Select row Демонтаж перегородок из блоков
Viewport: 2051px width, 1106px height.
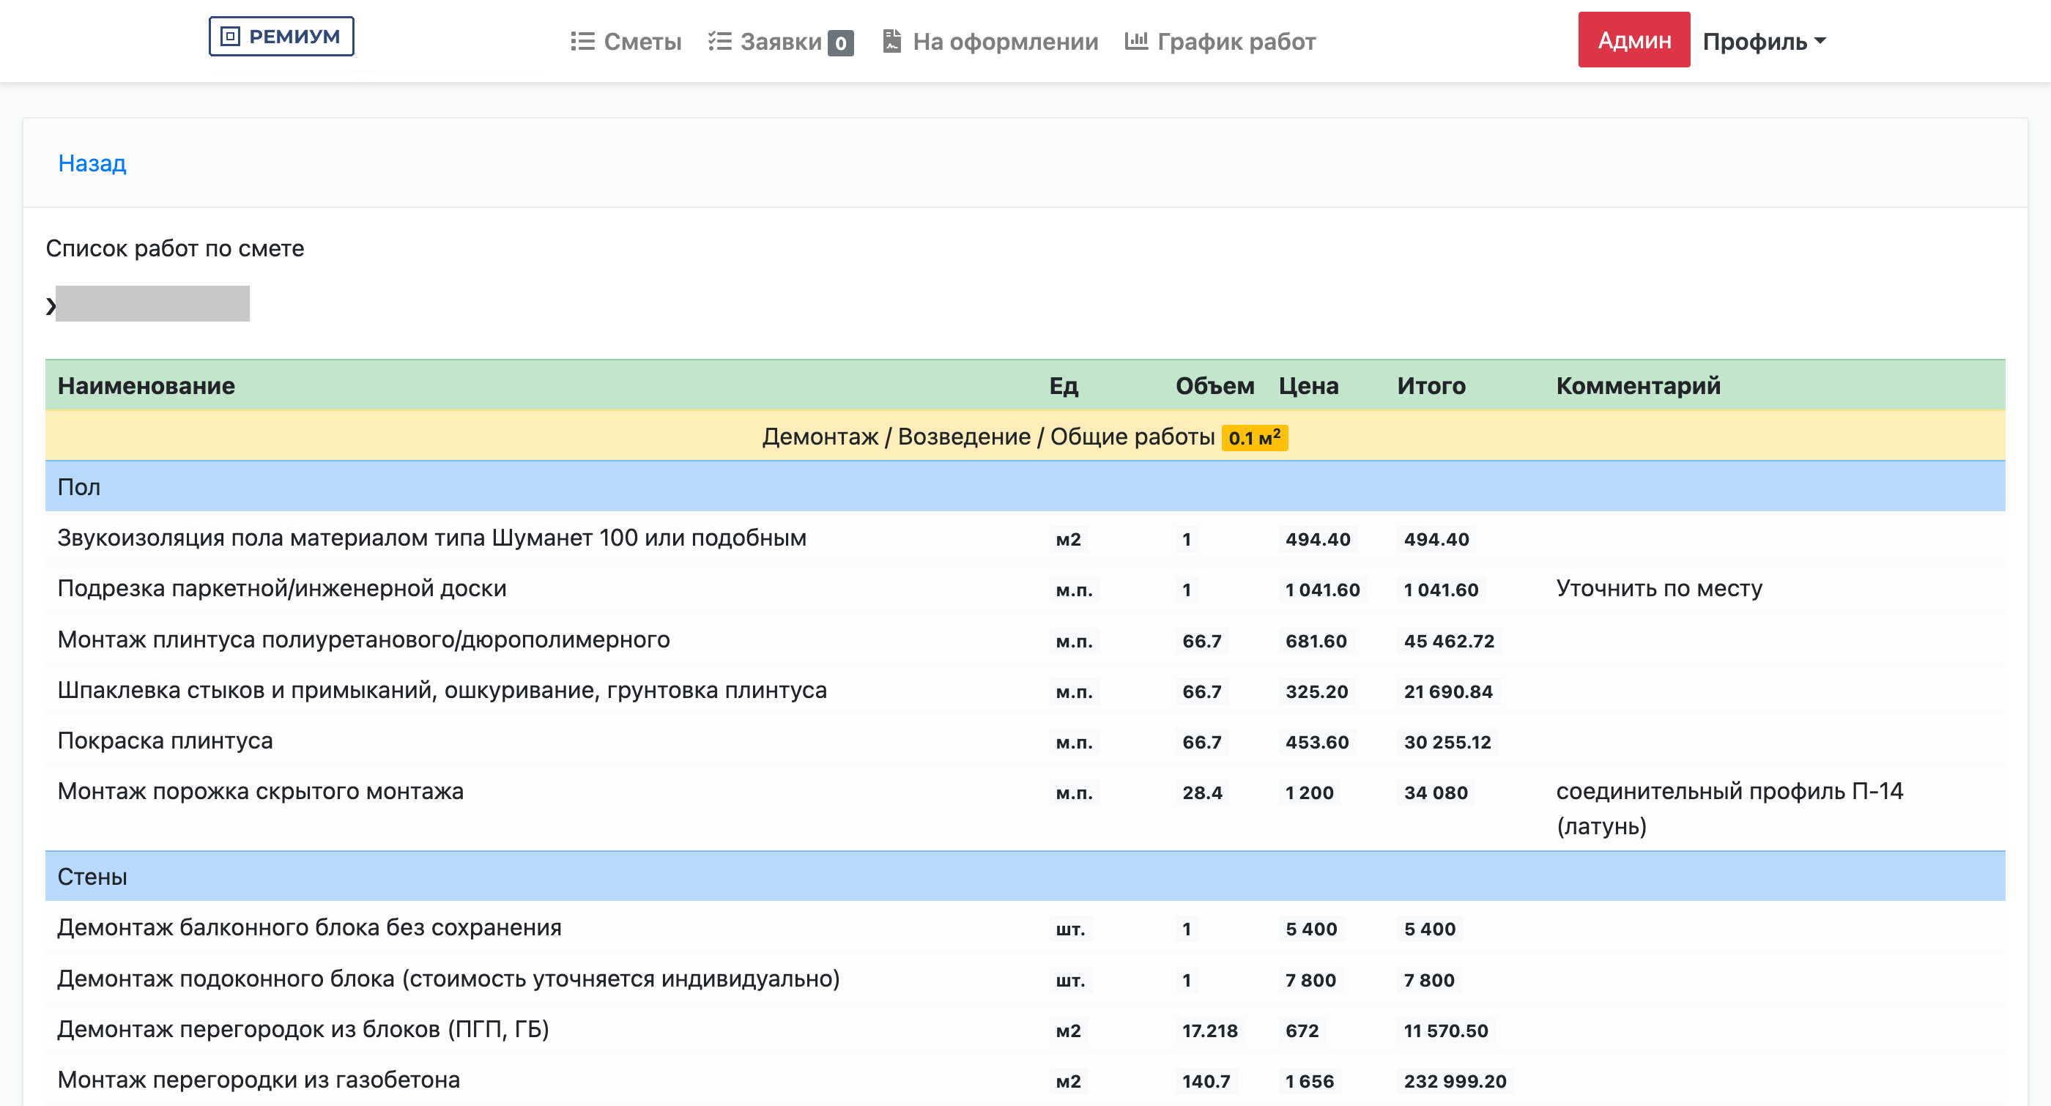click(1025, 1030)
